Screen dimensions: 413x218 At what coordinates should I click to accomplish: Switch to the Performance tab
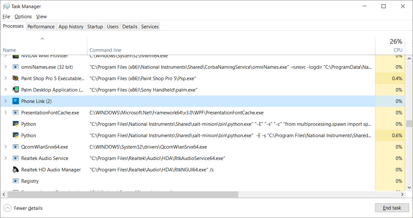41,27
